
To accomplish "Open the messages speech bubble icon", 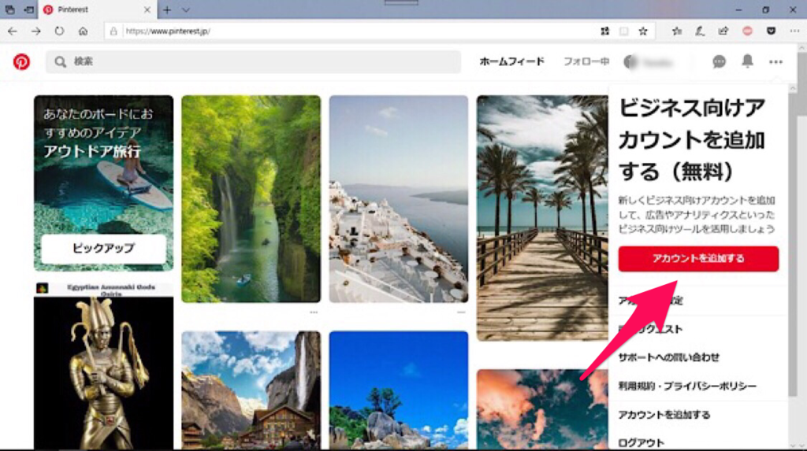I will pos(719,61).
